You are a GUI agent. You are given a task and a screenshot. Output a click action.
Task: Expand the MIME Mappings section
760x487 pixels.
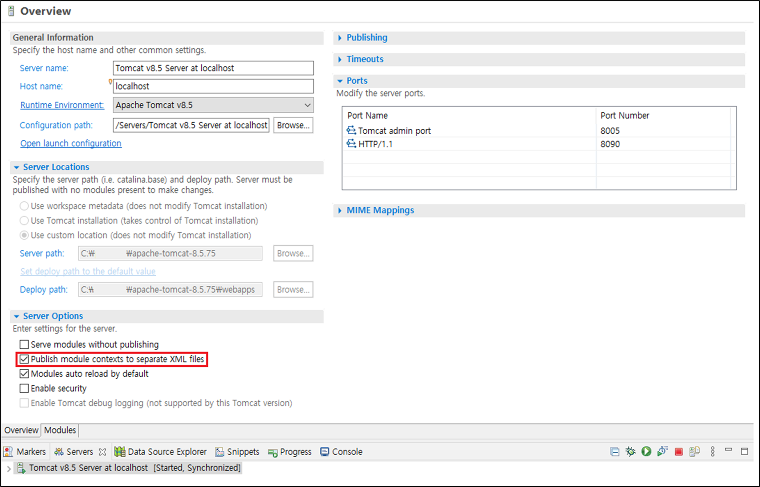pyautogui.click(x=340, y=210)
